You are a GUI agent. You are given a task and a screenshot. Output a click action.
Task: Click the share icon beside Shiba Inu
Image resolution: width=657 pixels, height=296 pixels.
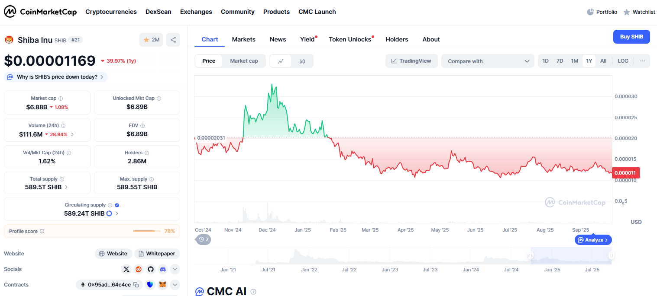(173, 40)
